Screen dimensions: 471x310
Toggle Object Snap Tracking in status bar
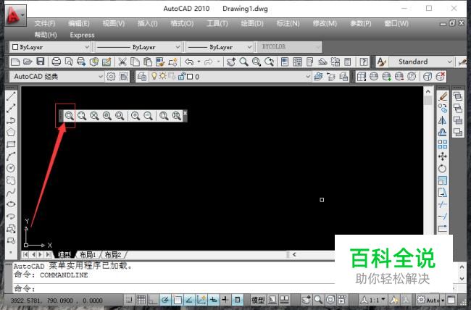point(189,300)
